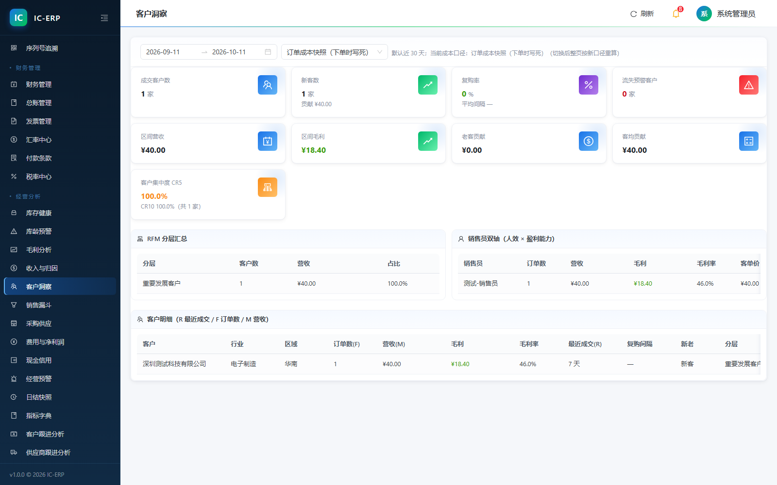Click the end date 2026-10-11 field
The image size is (777, 485).
(x=236, y=52)
